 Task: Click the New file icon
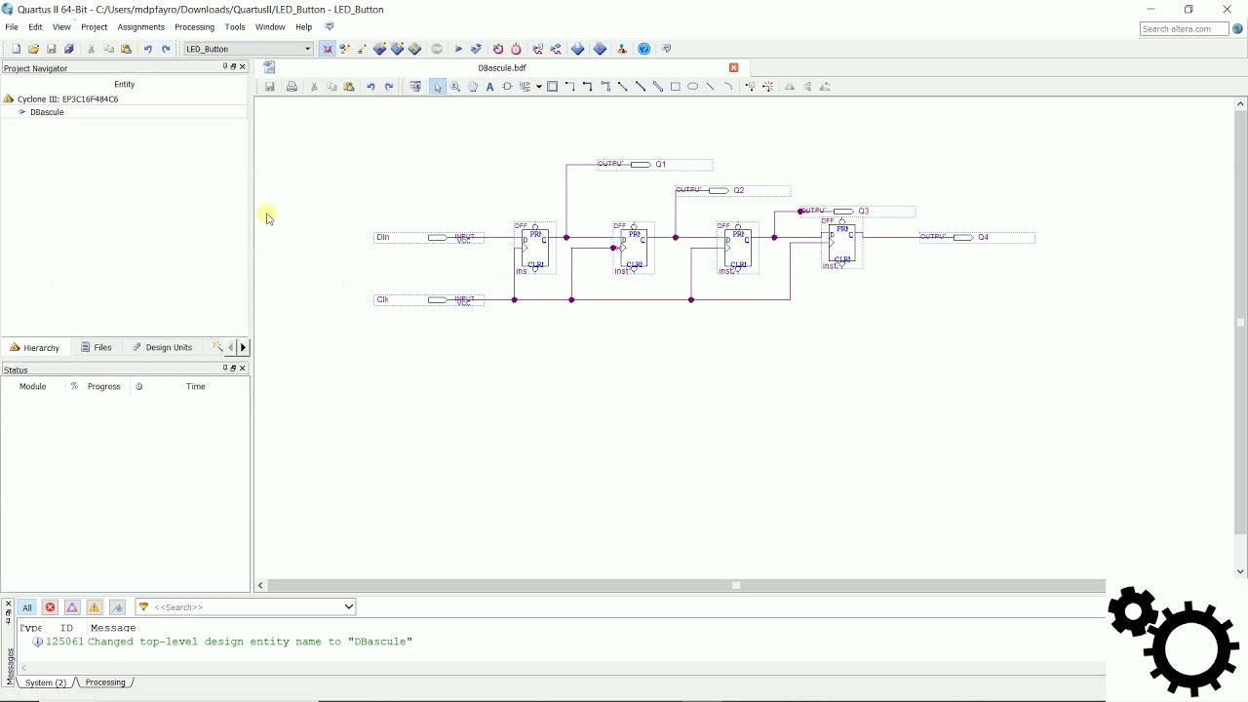click(16, 49)
